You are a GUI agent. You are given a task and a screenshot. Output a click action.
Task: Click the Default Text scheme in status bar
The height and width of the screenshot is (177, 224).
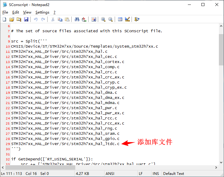173,174
